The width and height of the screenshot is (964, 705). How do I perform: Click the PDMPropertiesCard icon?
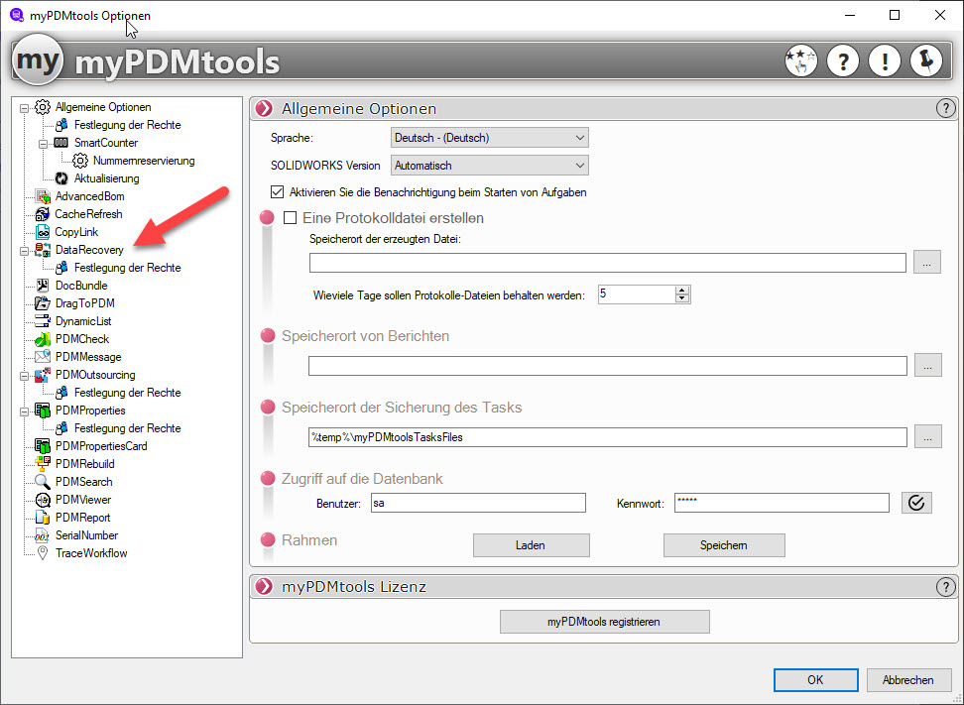43,445
